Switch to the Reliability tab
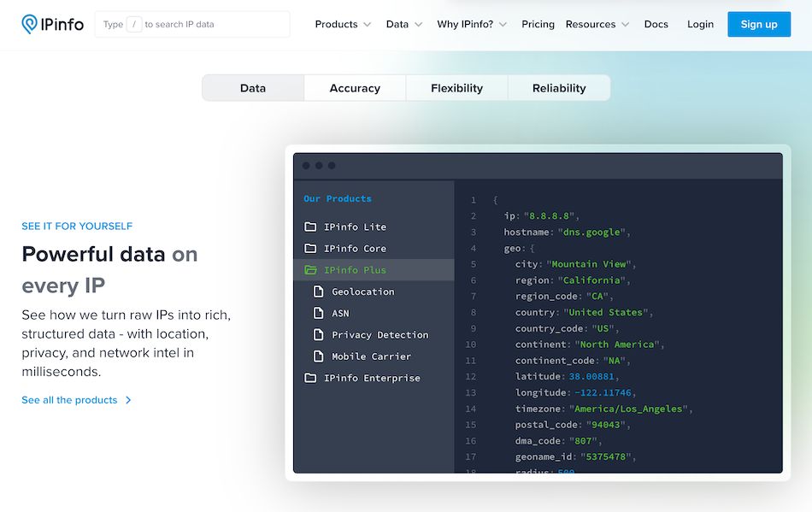812x512 pixels. (x=558, y=87)
